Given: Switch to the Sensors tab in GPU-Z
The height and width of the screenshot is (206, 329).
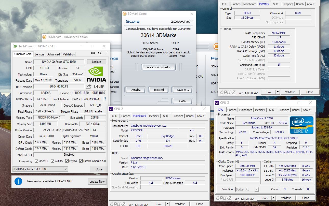Looking at the screenshot, I should [40, 54].
